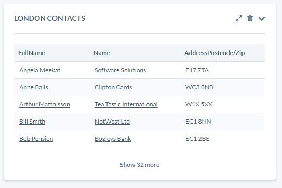The width and height of the screenshot is (282, 188).
Task: Sort by the FullName column header
Action: (32, 53)
